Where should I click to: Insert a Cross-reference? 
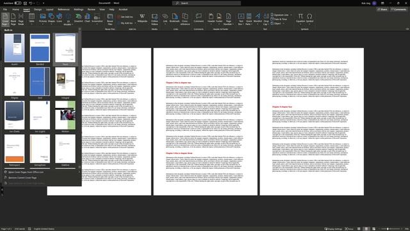(x=185, y=19)
